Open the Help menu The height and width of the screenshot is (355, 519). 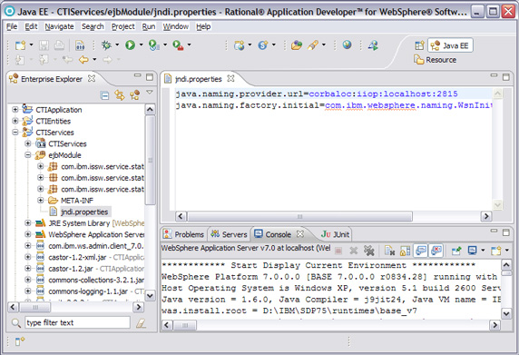click(203, 26)
